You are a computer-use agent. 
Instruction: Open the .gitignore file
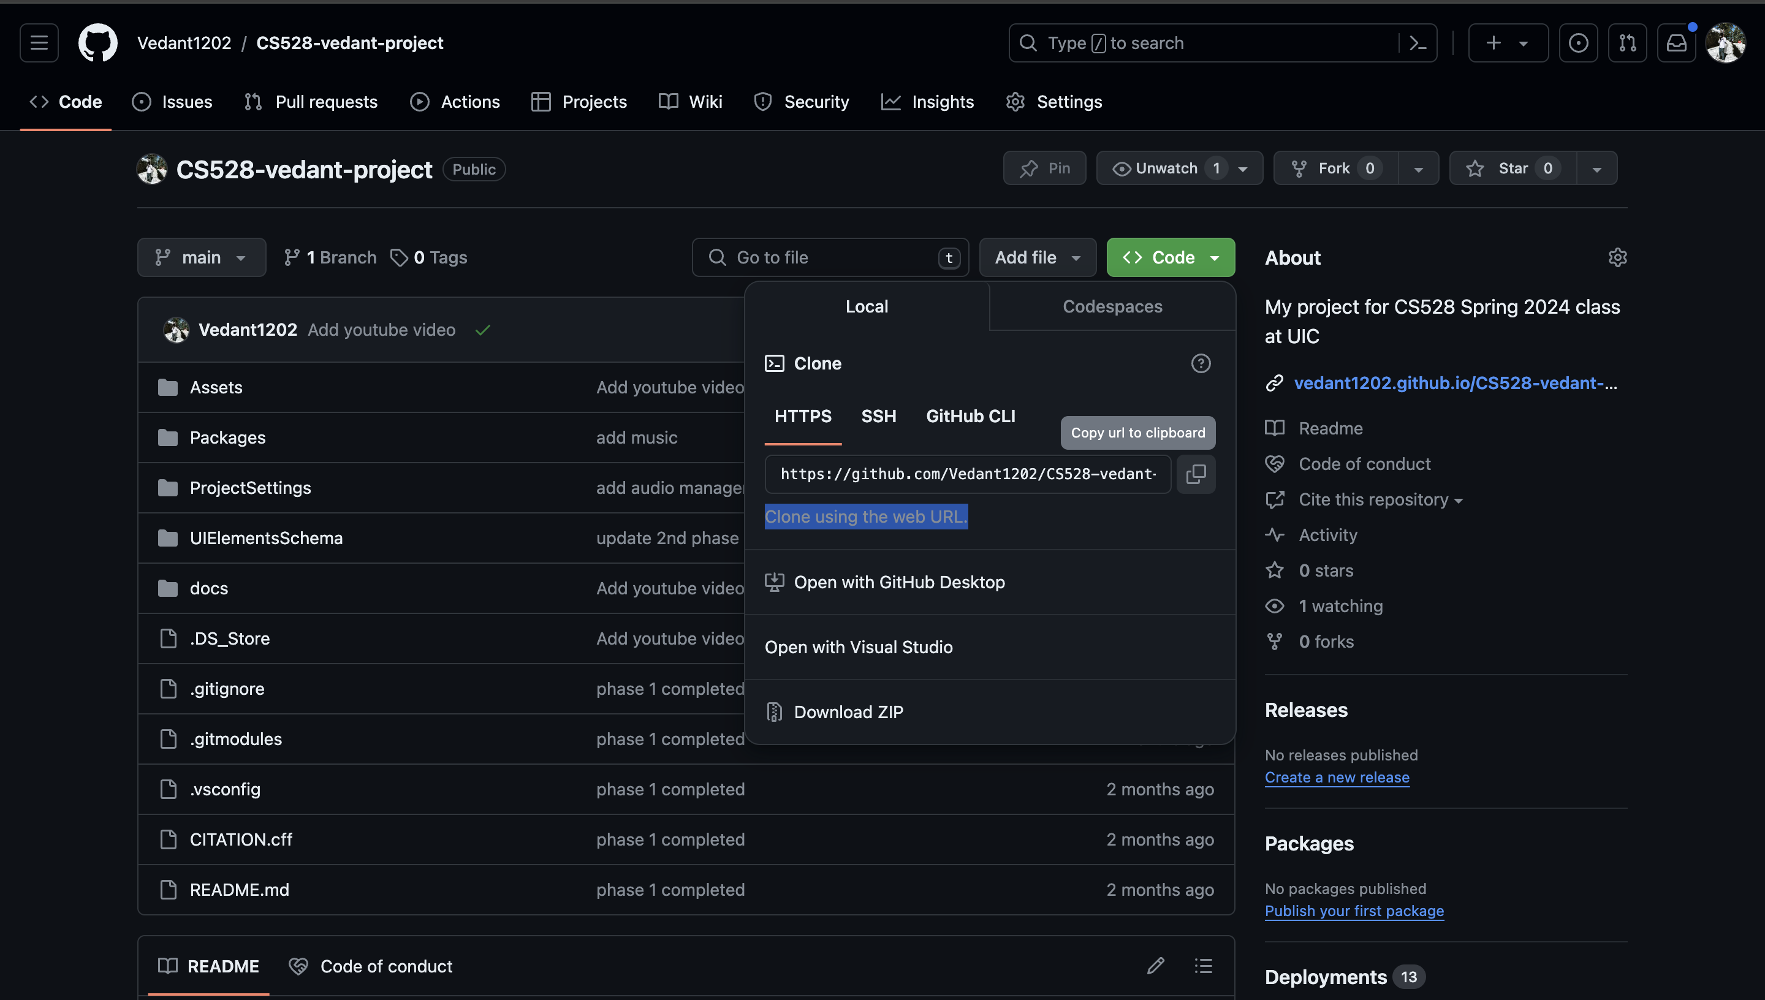point(227,688)
